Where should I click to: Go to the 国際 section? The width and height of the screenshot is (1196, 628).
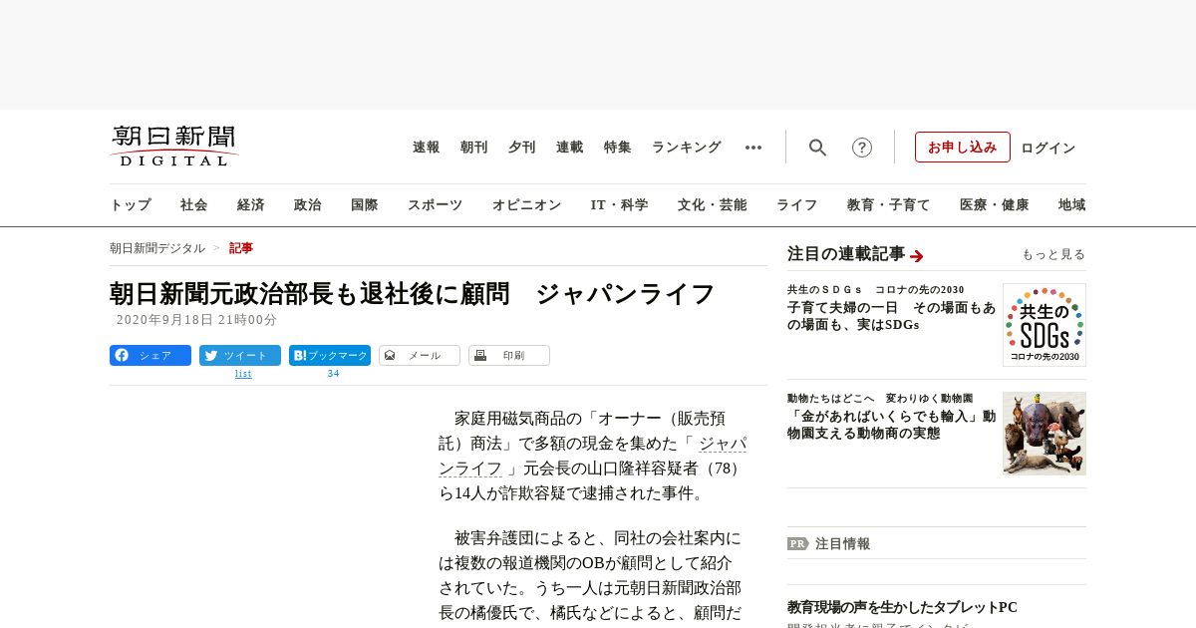365,205
